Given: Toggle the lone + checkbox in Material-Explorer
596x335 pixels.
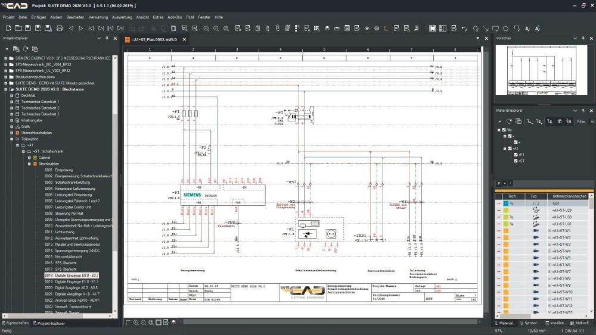Looking at the screenshot, I should 516,142.
